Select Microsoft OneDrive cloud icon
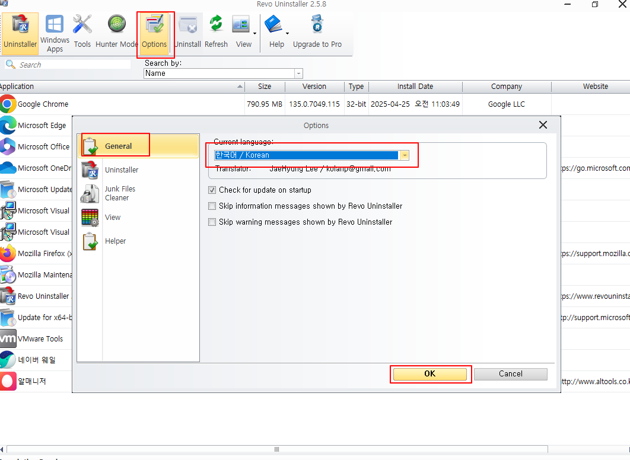Screen dimensions: 630x460 (x=8, y=168)
